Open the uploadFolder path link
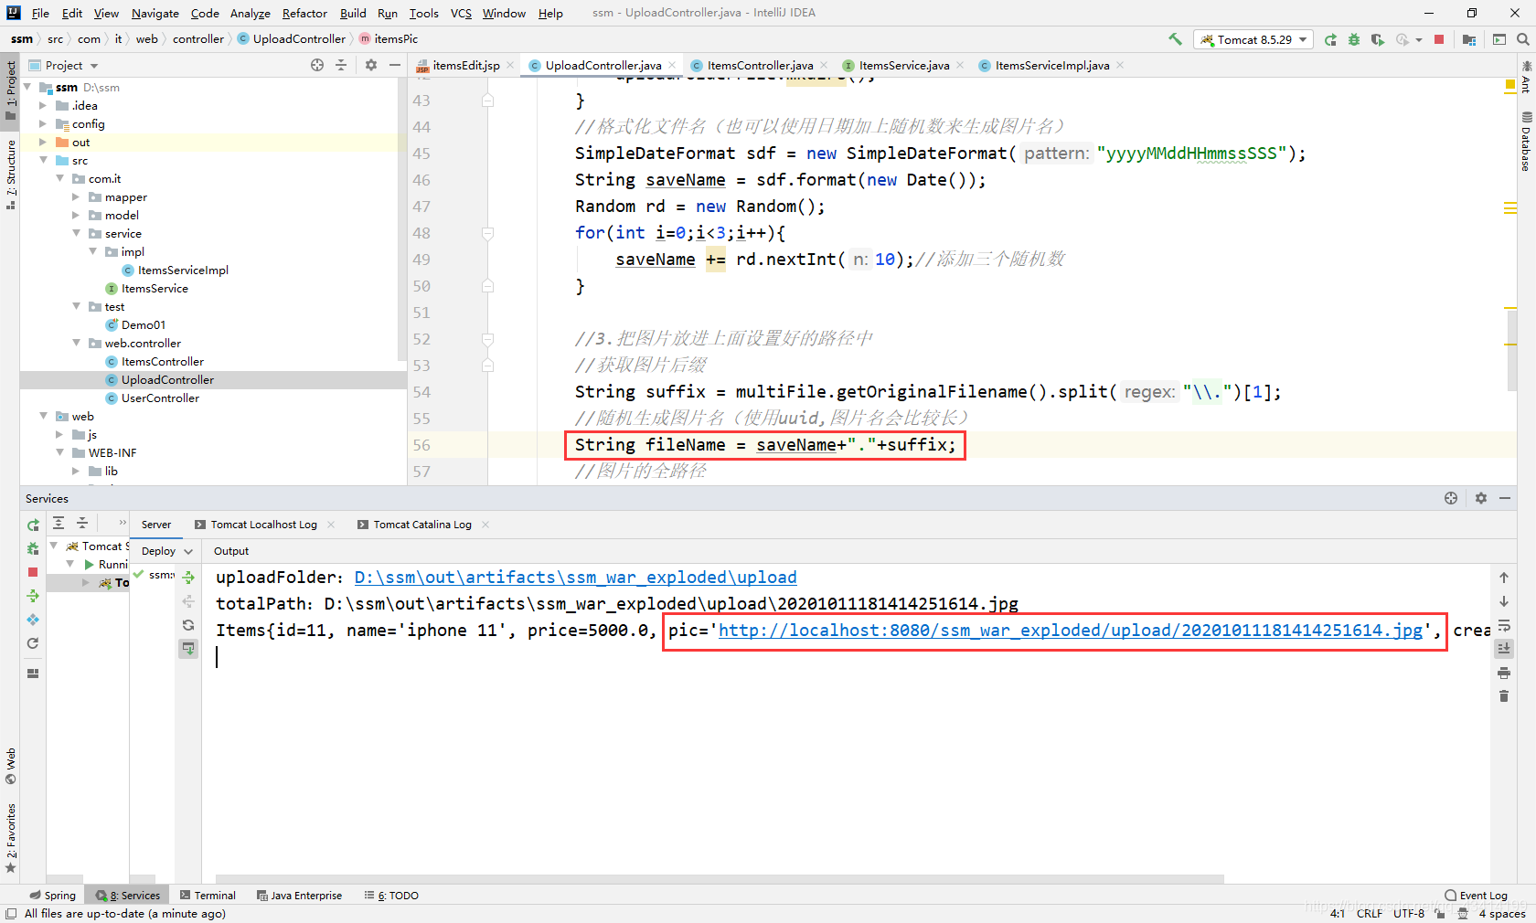The image size is (1536, 923). [x=575, y=578]
